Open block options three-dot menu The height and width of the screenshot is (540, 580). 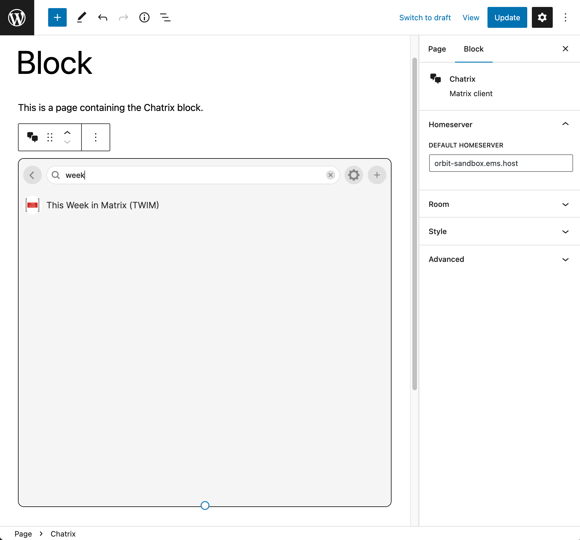coord(96,137)
